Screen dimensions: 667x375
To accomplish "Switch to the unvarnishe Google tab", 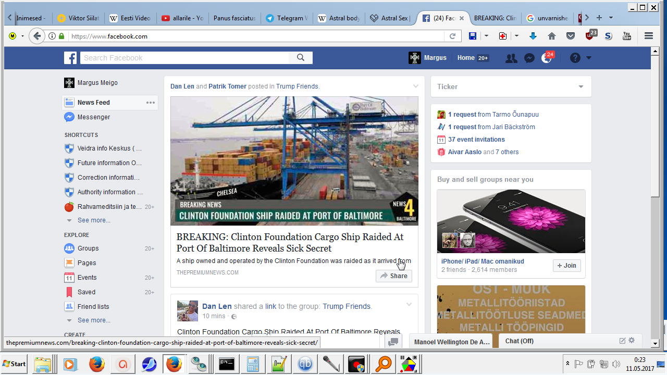I will (x=547, y=18).
